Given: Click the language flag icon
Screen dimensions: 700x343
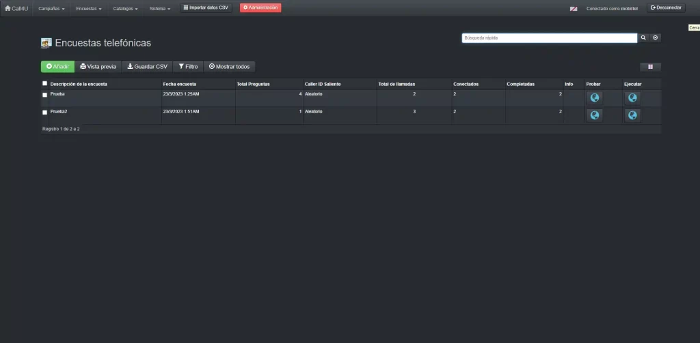Looking at the screenshot, I should (574, 8).
